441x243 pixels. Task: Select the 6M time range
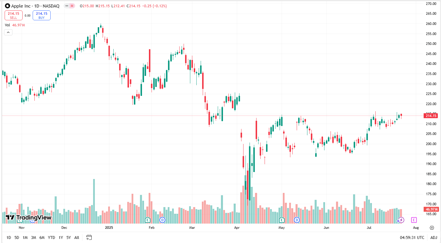click(x=42, y=237)
